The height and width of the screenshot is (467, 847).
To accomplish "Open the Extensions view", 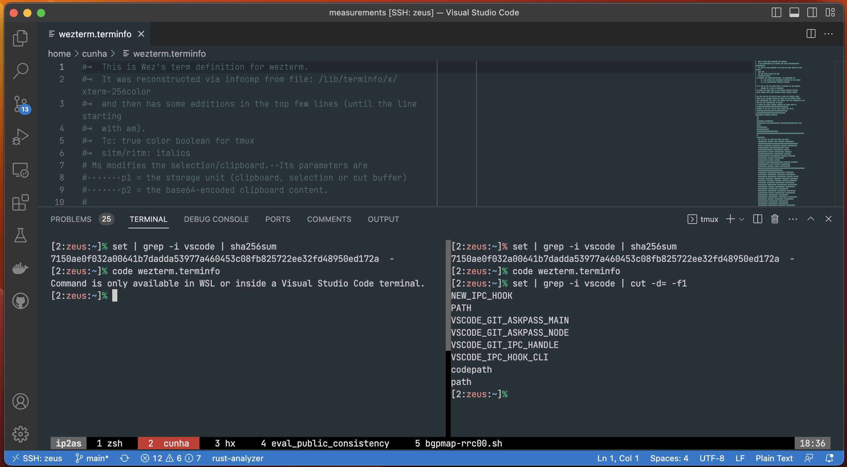I will click(20, 202).
